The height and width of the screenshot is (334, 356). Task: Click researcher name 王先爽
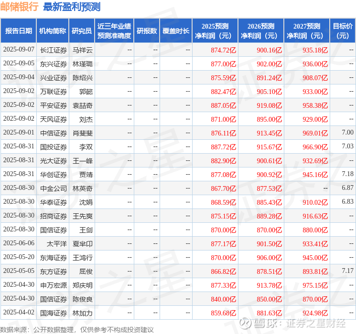[83, 216]
